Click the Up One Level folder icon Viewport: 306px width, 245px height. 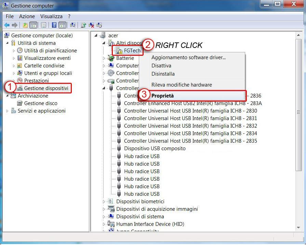tap(25, 25)
